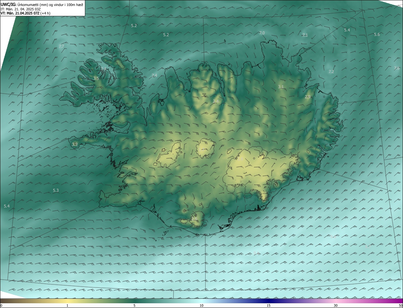Click the 7.6 value label on the map
This screenshot has width=403, height=308.
tap(397, 68)
